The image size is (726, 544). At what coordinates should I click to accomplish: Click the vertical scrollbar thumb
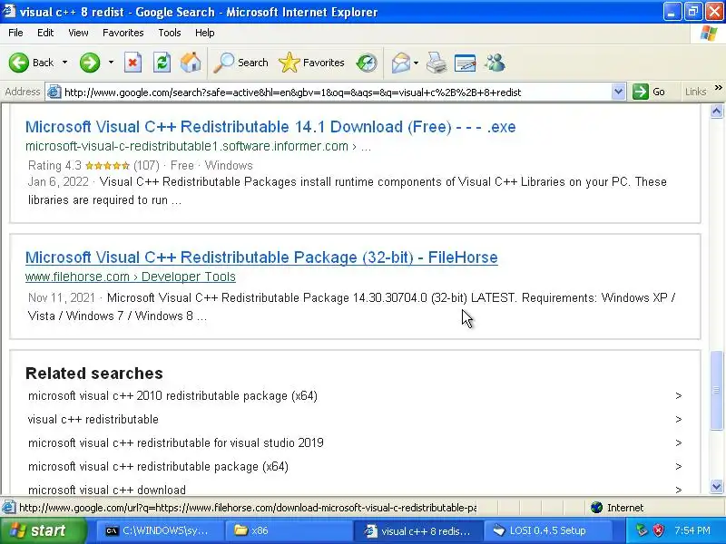(717, 391)
